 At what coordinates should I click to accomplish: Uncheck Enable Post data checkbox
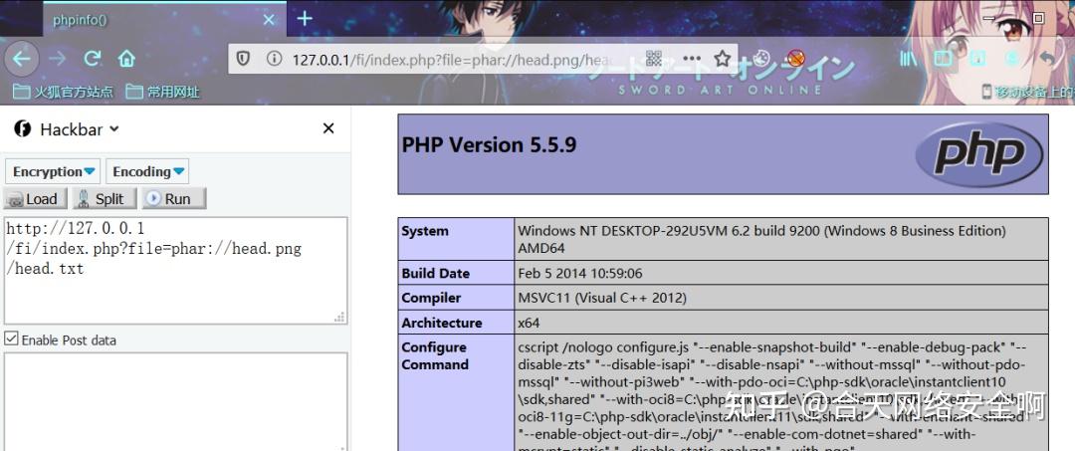11,339
